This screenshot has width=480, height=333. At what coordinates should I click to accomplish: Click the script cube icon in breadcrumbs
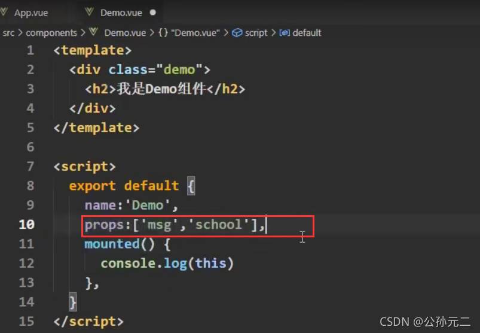click(x=237, y=33)
